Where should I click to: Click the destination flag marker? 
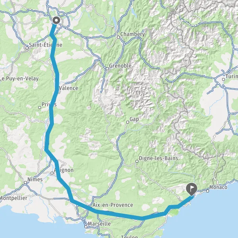pyautogui.click(x=192, y=190)
